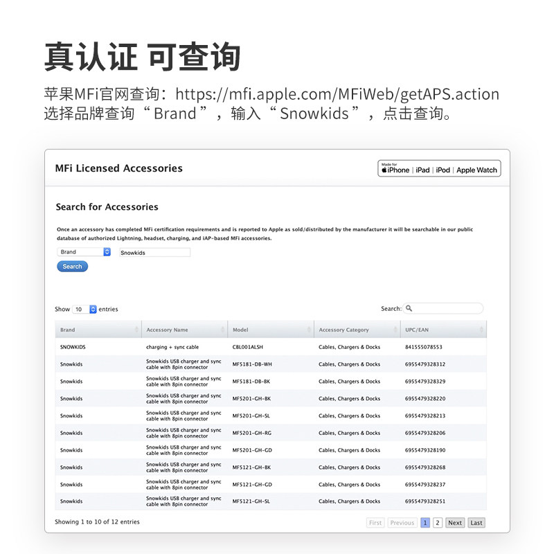
Task: Select model cell MFS201-GH-BK
Action: click(x=251, y=399)
